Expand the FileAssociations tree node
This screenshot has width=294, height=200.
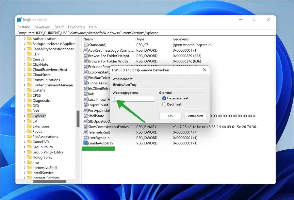pos(24,137)
